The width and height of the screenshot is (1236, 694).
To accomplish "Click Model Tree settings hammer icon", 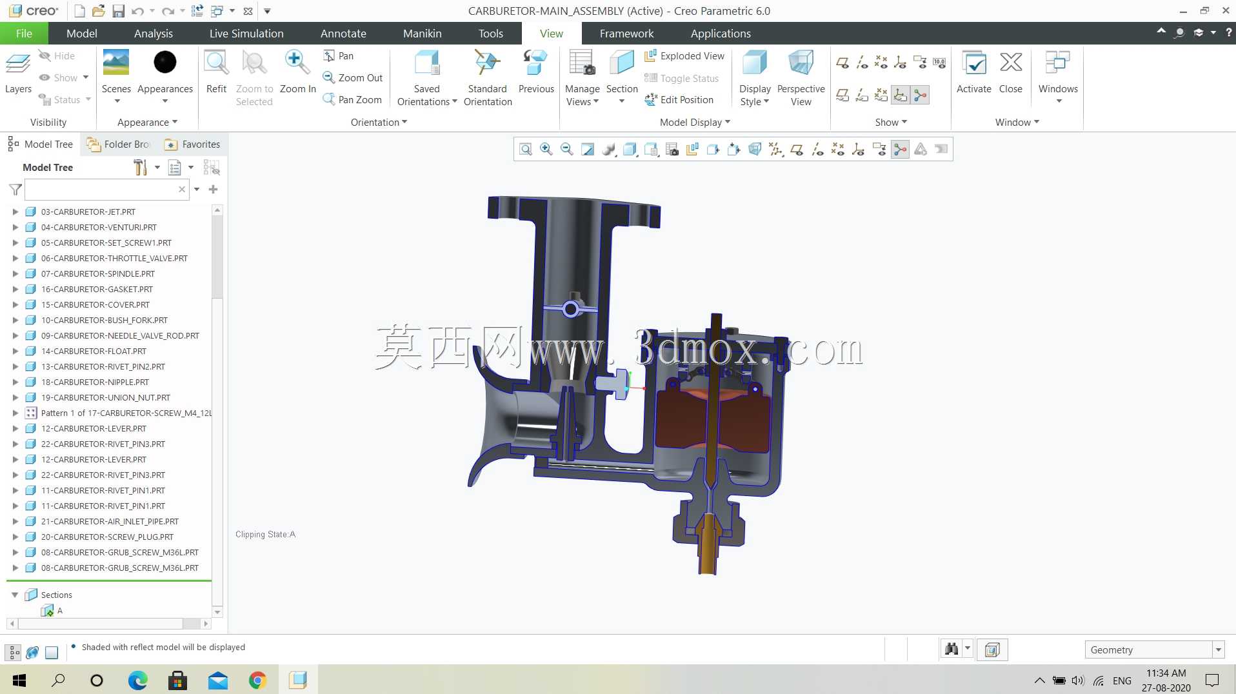I will coord(140,168).
